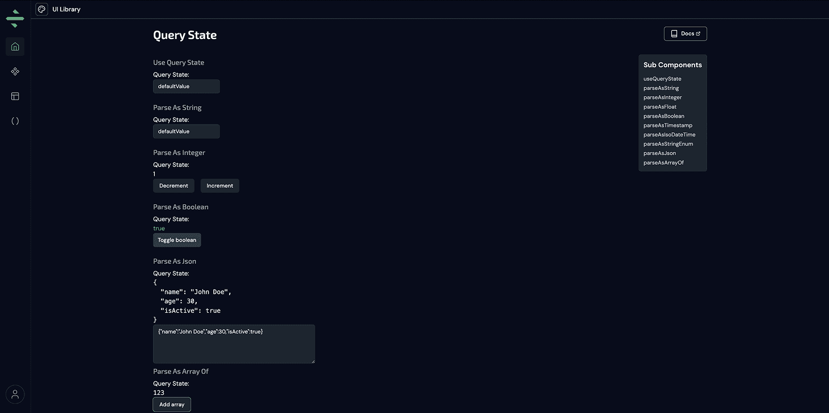Screen dimensions: 829x413
Task: Open the layout panel icon in sidebar
Action: pyautogui.click(x=15, y=96)
